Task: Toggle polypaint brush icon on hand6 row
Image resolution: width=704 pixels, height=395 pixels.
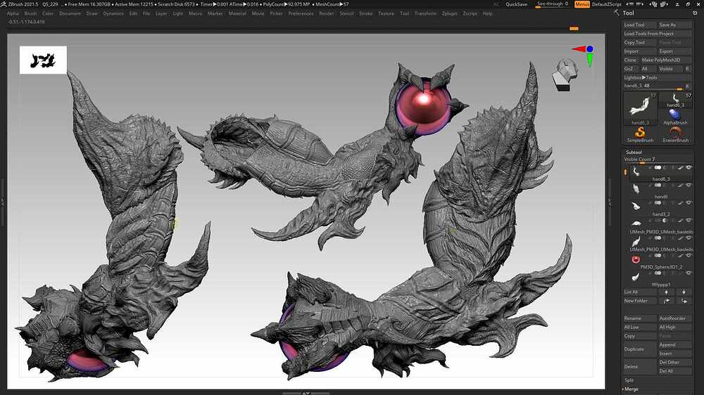Action: [x=681, y=185]
